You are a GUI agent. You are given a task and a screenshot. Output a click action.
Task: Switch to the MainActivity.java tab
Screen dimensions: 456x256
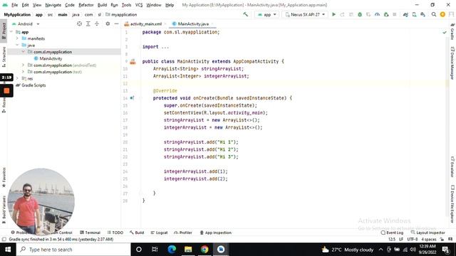click(x=193, y=23)
